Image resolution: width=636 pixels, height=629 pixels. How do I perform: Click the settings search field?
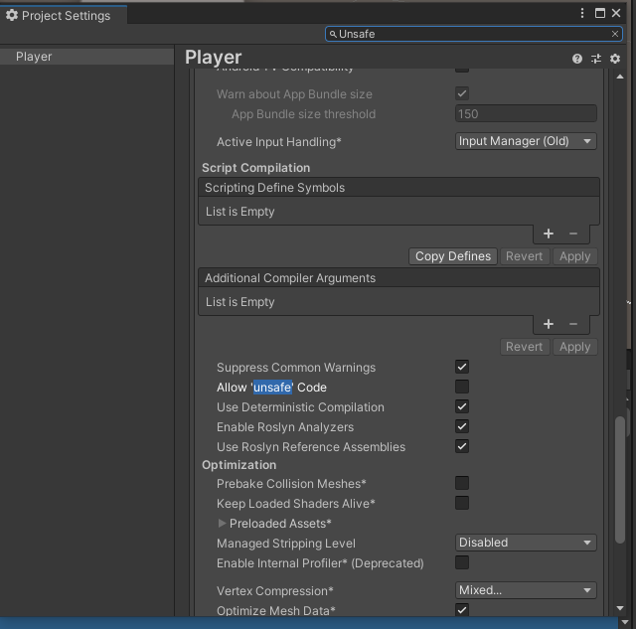click(x=473, y=34)
